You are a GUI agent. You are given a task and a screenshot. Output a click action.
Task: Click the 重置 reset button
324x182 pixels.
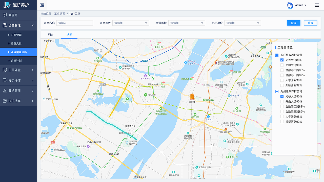click(x=311, y=23)
